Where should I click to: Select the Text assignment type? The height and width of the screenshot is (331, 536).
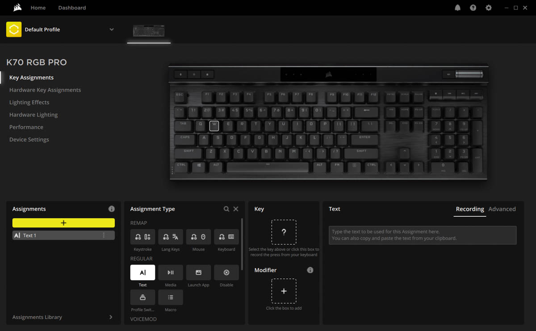[142, 273]
